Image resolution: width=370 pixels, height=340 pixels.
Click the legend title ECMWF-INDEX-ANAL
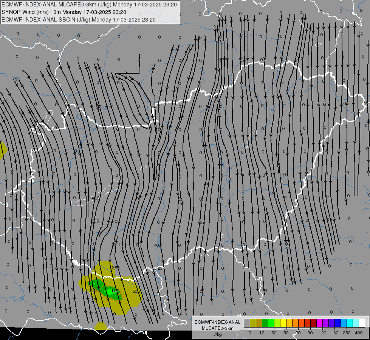click(217, 322)
